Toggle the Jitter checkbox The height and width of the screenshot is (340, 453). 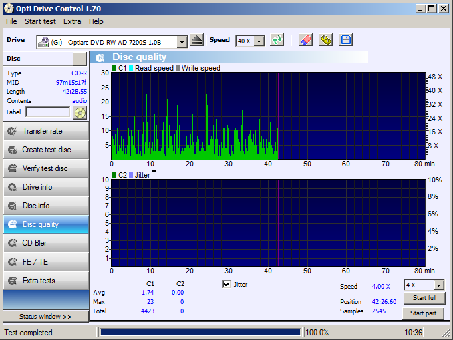pyautogui.click(x=226, y=284)
